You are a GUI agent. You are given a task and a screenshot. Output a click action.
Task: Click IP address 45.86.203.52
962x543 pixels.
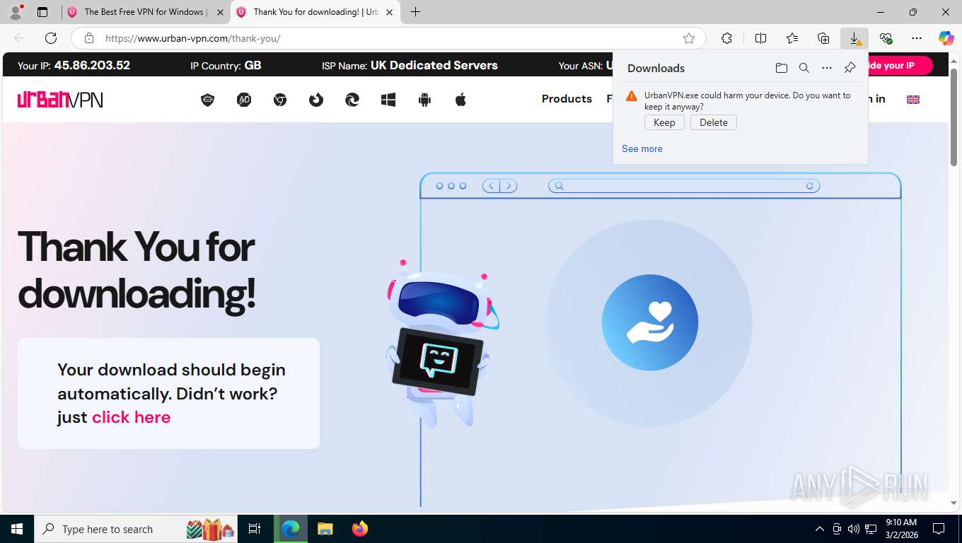[92, 65]
